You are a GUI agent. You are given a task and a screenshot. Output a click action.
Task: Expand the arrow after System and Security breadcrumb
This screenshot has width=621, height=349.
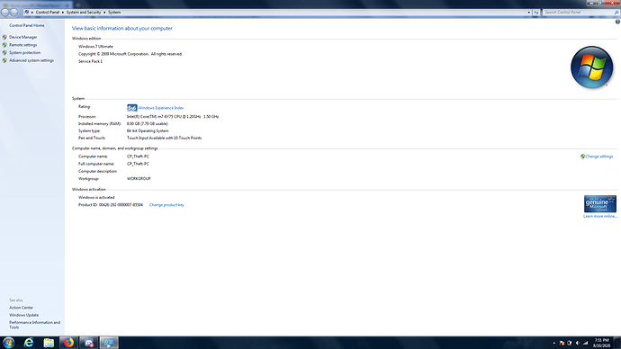point(104,13)
